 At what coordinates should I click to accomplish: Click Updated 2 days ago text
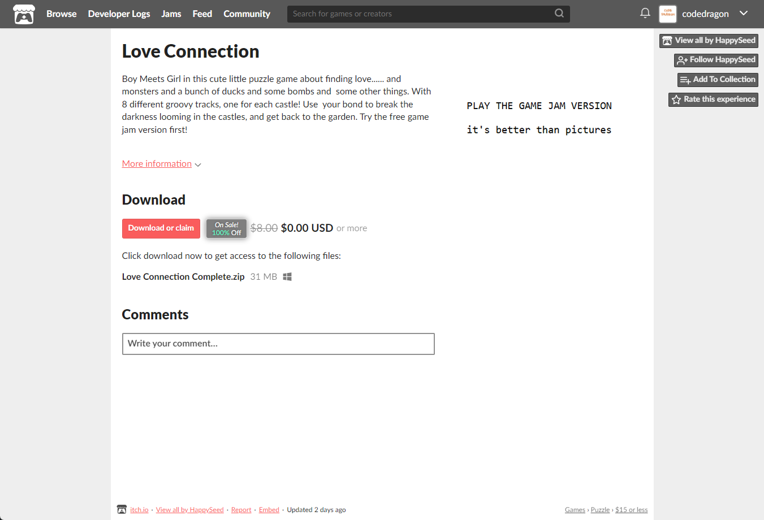coord(316,510)
